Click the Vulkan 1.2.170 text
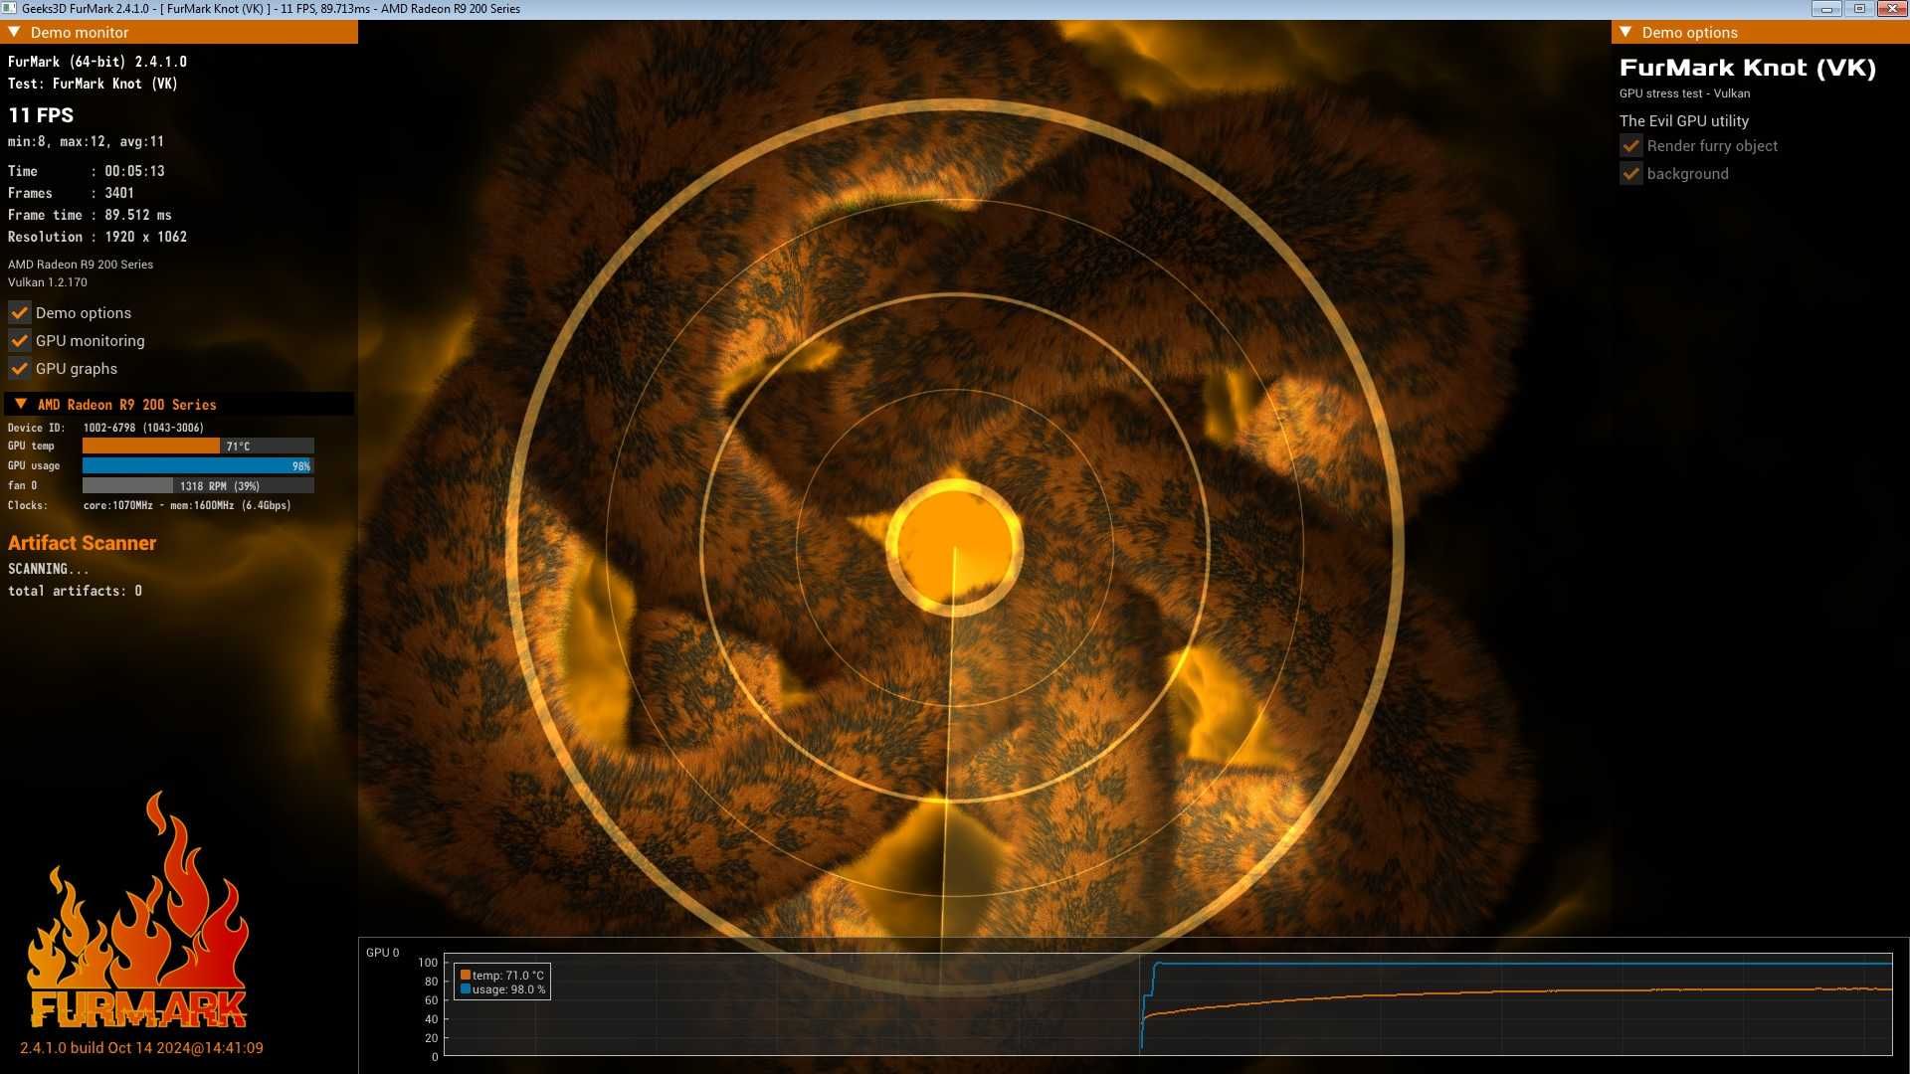Screen dimensions: 1910x1074 (x=48, y=282)
